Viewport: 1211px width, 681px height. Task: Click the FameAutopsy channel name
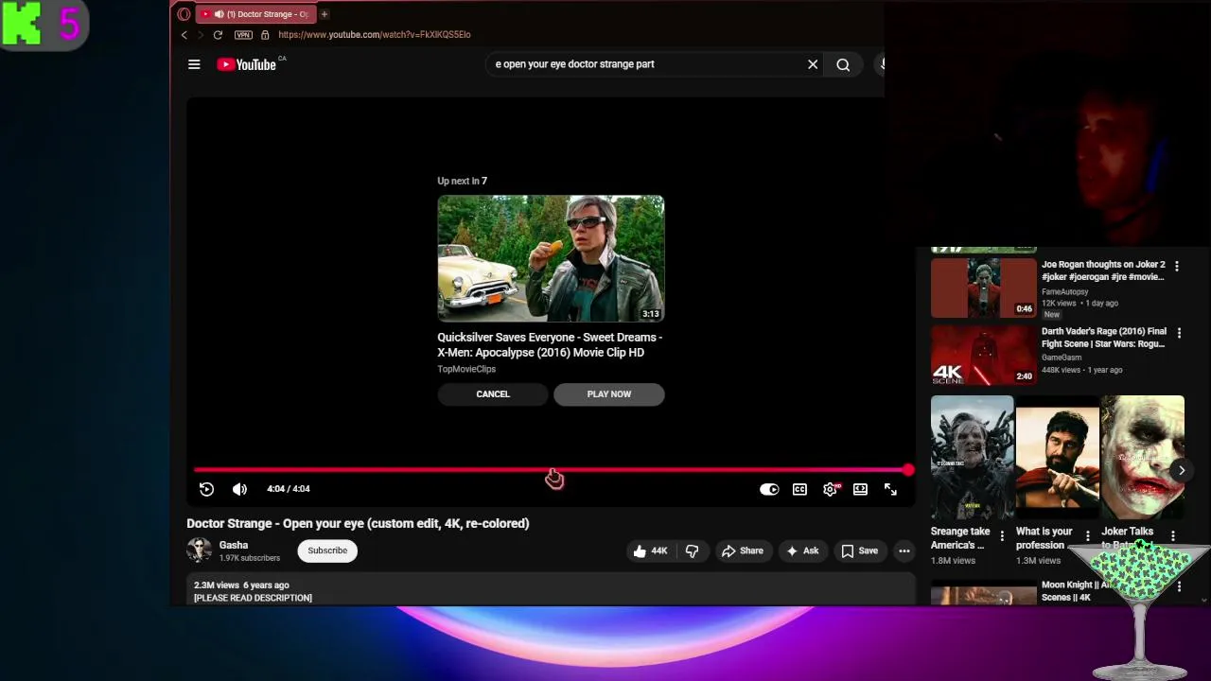pyautogui.click(x=1065, y=291)
